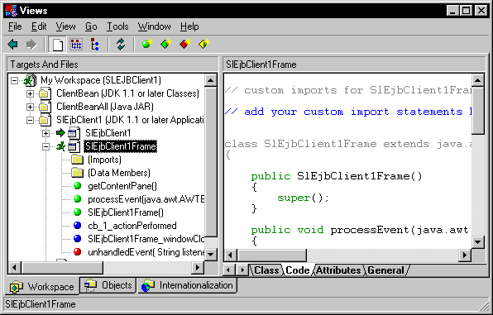The height and width of the screenshot is (315, 493).
Task: Expand the SlEjbClient1 class node
Action: click(45, 133)
